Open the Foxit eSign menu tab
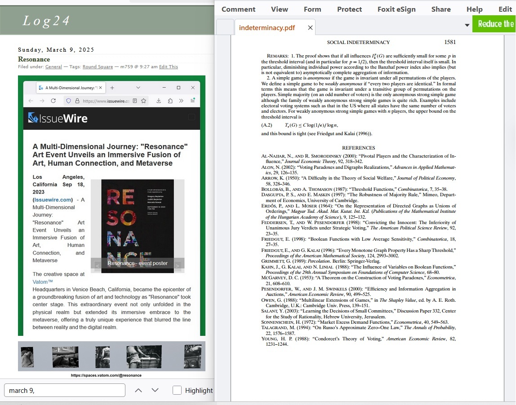516x405 pixels. click(396, 9)
